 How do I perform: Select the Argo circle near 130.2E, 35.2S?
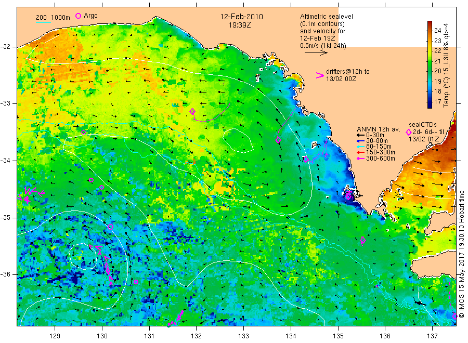110,227
